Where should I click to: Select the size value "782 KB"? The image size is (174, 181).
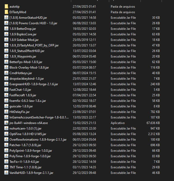point(155,112)
